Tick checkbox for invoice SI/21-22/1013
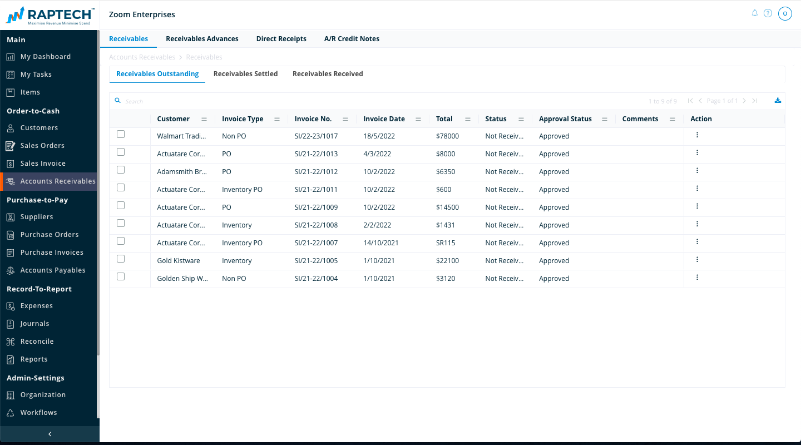This screenshot has height=445, width=801. [x=121, y=152]
